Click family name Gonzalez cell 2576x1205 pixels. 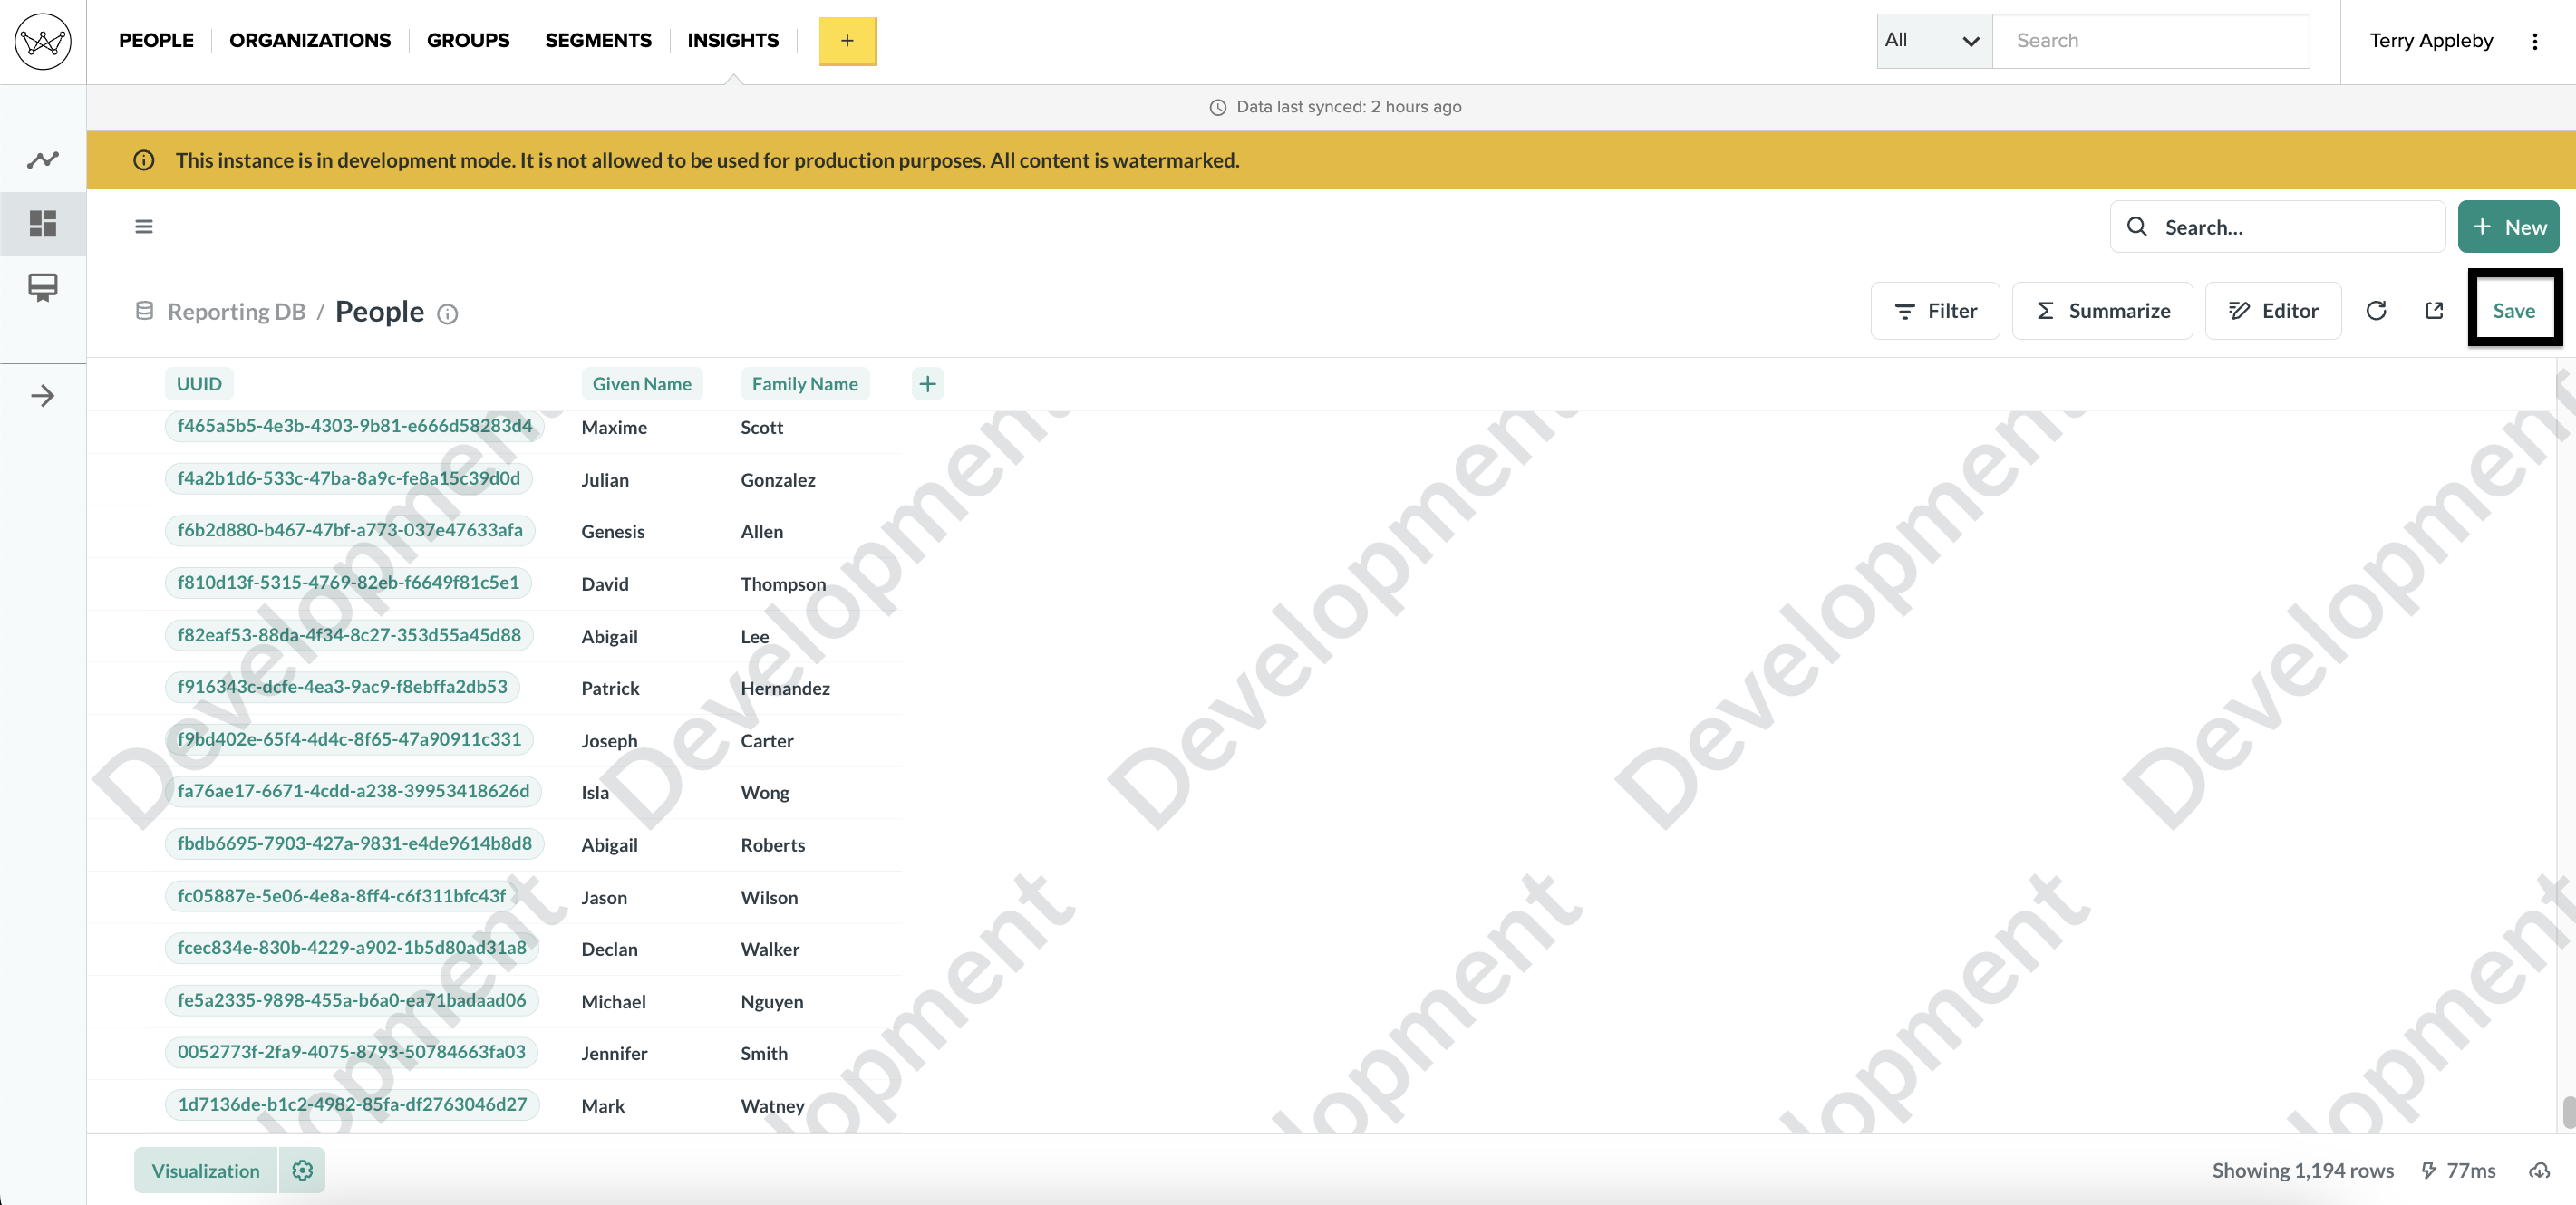(778, 479)
